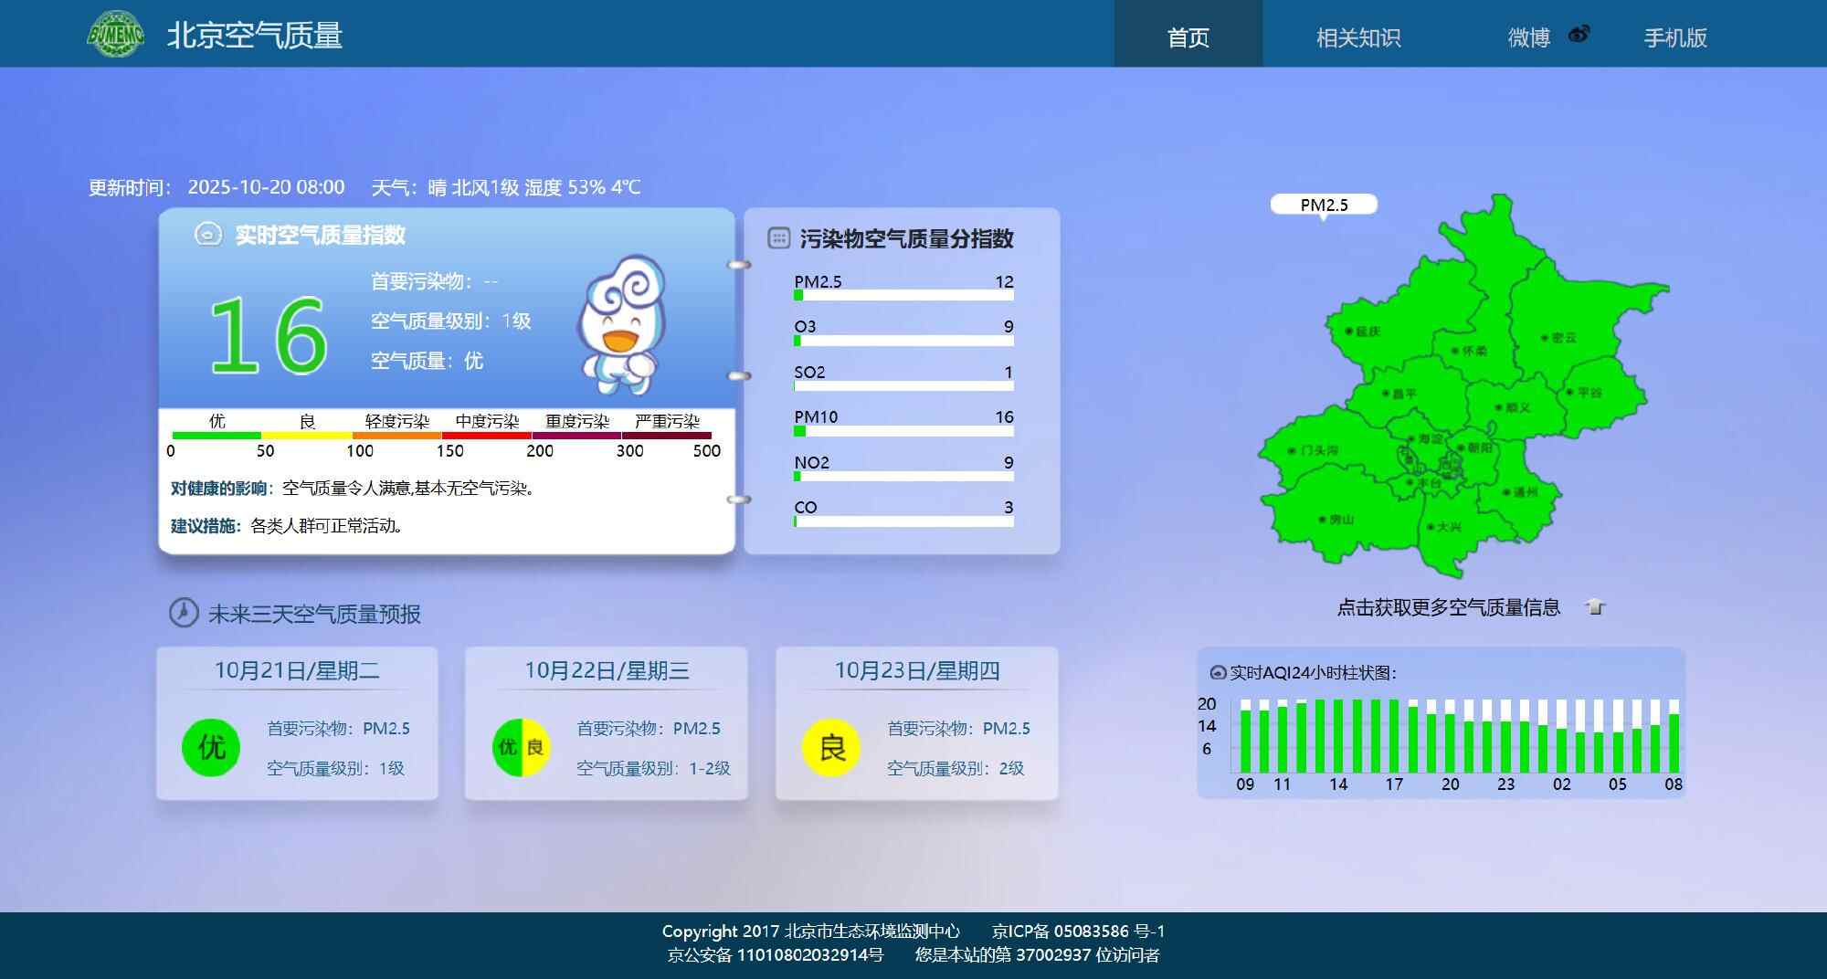Click the yellow 良 circle for 10月23日
The image size is (1827, 979).
pyautogui.click(x=831, y=748)
